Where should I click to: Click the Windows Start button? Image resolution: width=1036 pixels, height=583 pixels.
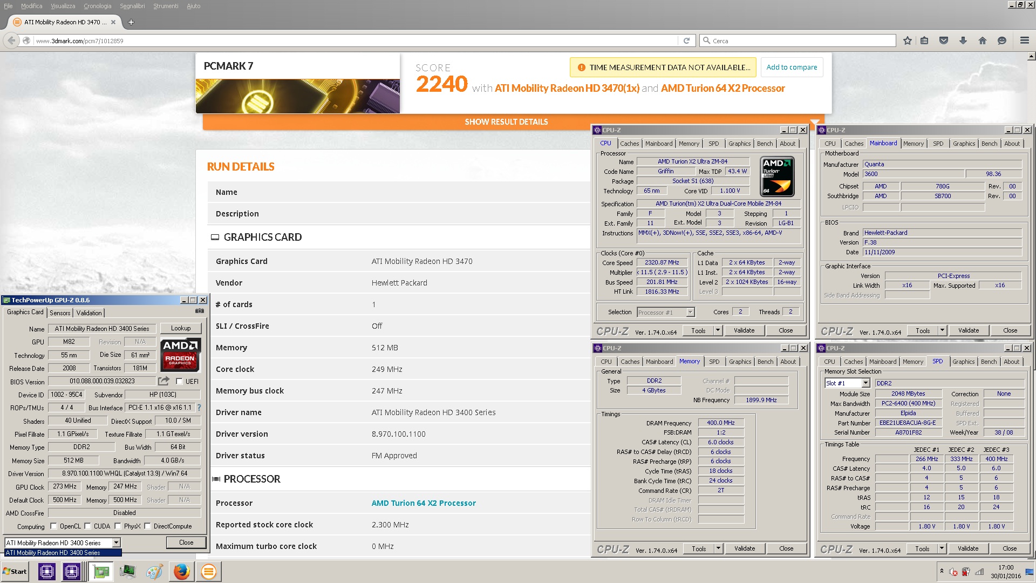click(x=15, y=571)
